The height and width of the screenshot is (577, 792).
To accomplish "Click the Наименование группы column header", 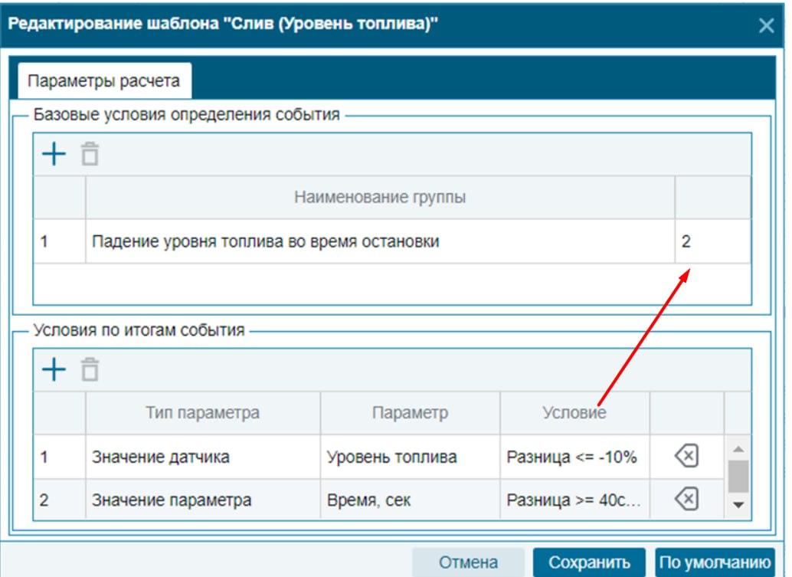I will click(x=380, y=197).
